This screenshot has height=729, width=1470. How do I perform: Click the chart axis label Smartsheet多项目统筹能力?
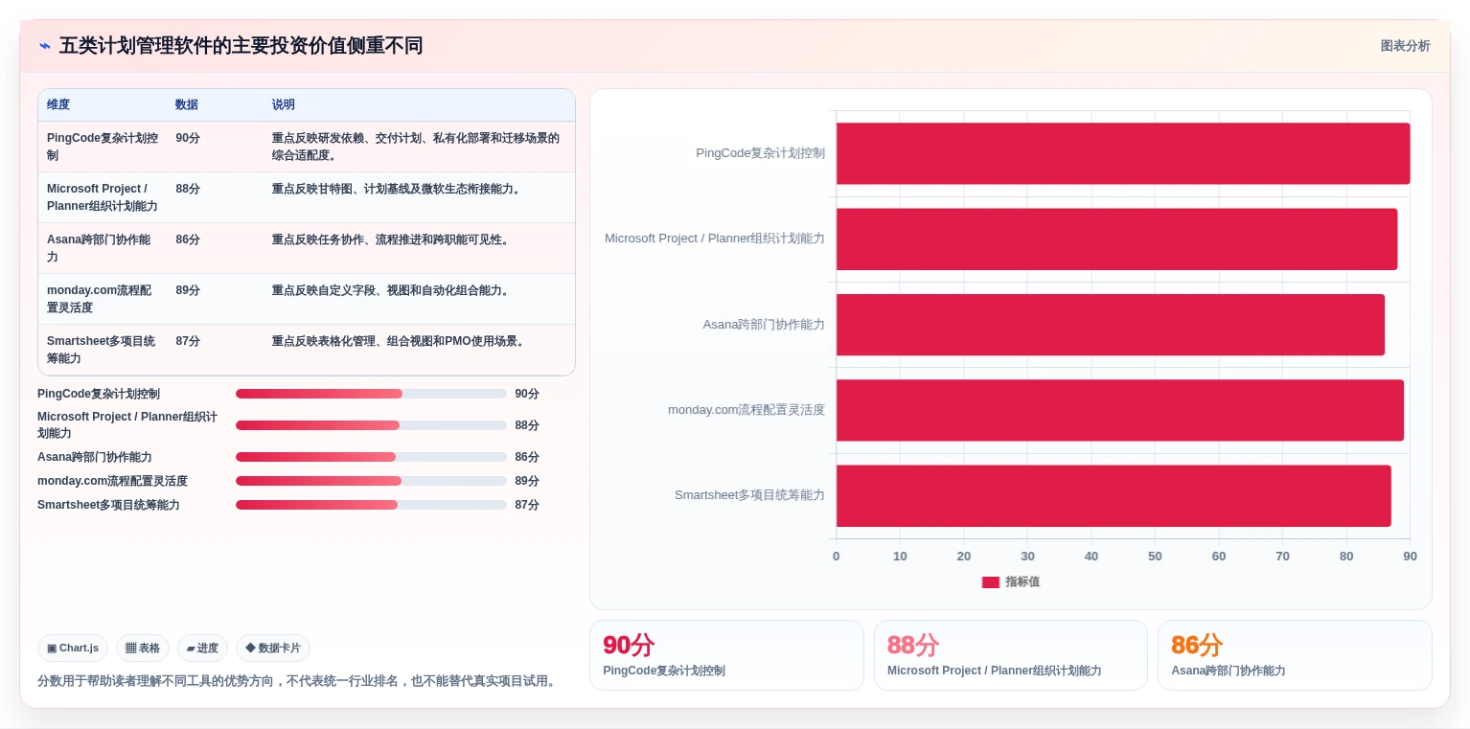(x=749, y=495)
